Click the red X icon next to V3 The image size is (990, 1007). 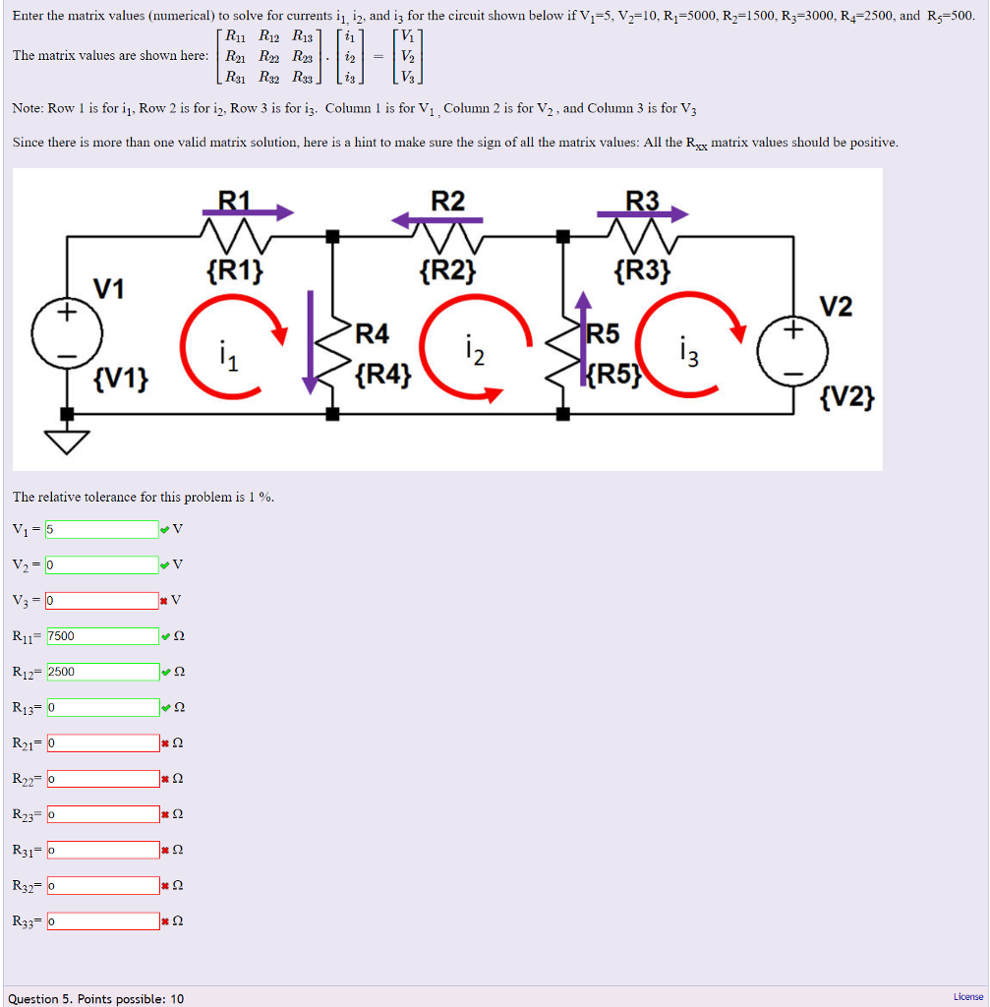tap(165, 600)
